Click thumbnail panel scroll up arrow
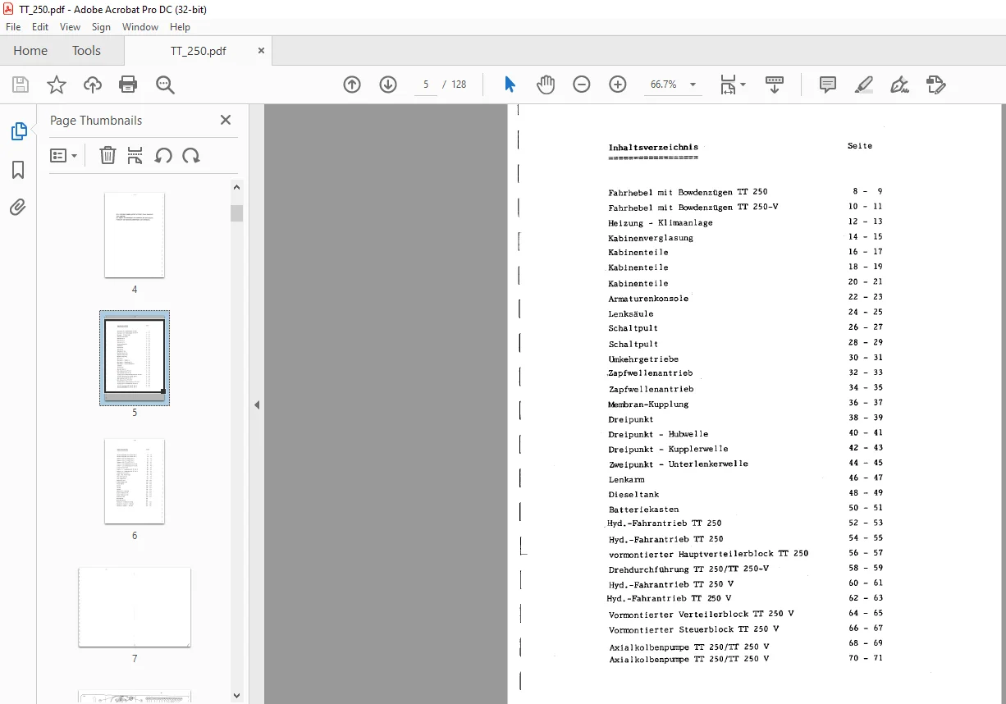This screenshot has height=704, width=1006. pyautogui.click(x=237, y=187)
